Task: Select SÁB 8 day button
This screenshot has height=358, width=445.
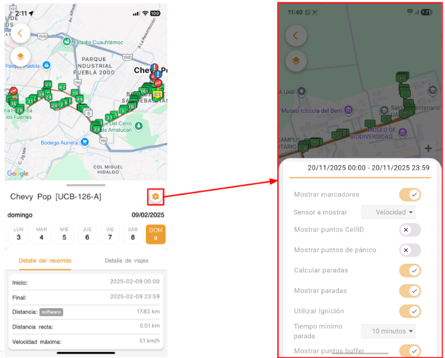Action: (133, 234)
